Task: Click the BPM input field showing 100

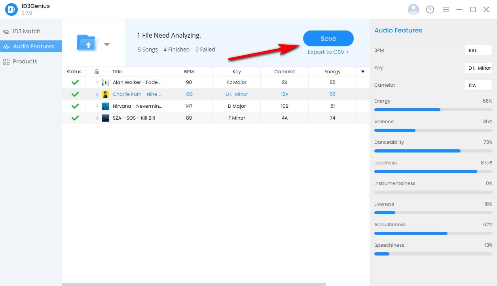Action: (x=478, y=50)
